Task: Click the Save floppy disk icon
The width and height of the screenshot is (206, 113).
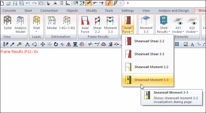Action: [15, 3]
